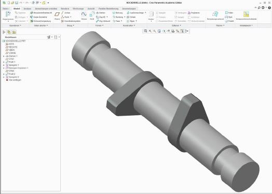Image resolution: width=272 pixels, height=194 pixels.
Task: Toggle datum display filters in graphics toolbar
Action: [x=178, y=31]
